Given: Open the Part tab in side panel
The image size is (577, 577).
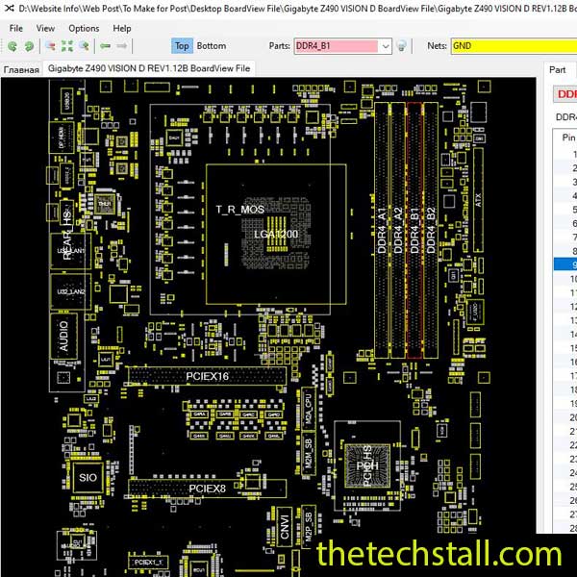Looking at the screenshot, I should [x=557, y=70].
